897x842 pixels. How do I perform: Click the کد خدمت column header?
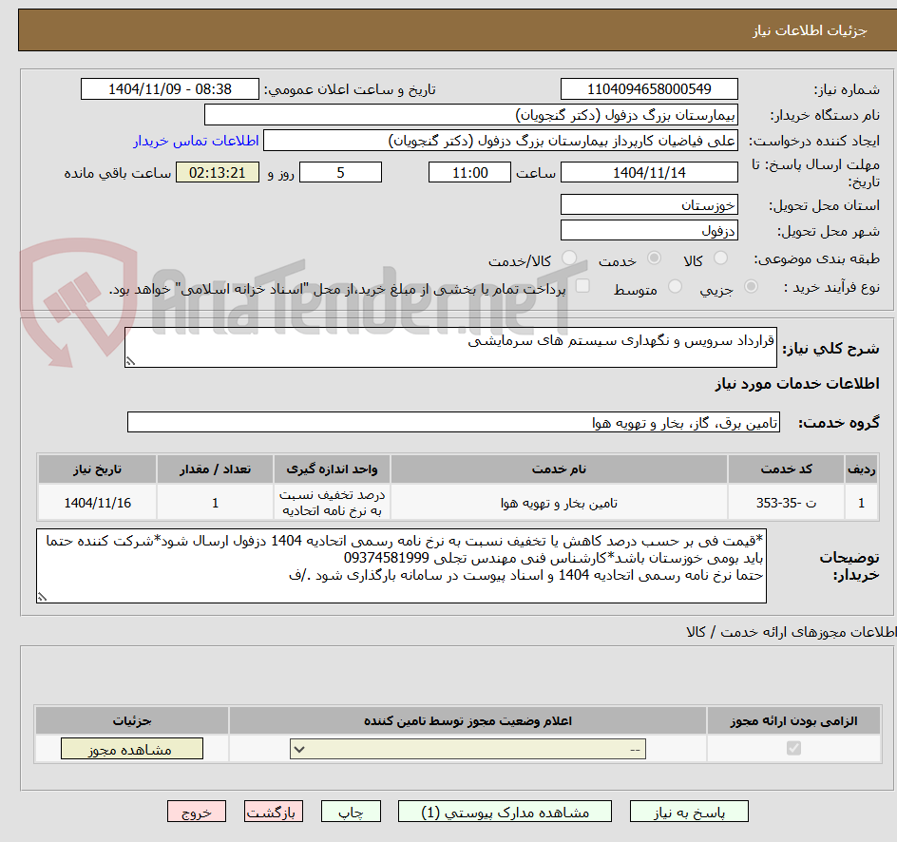pyautogui.click(x=786, y=469)
